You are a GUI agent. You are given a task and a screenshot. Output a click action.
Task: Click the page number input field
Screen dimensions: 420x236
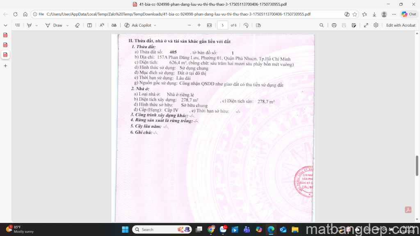pyautogui.click(x=222, y=25)
